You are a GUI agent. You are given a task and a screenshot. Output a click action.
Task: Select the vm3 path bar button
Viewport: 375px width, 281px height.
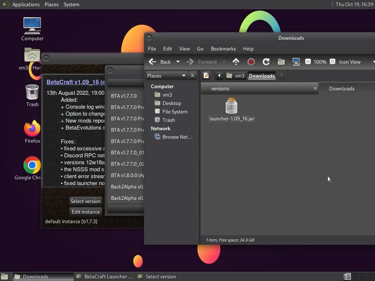235,76
